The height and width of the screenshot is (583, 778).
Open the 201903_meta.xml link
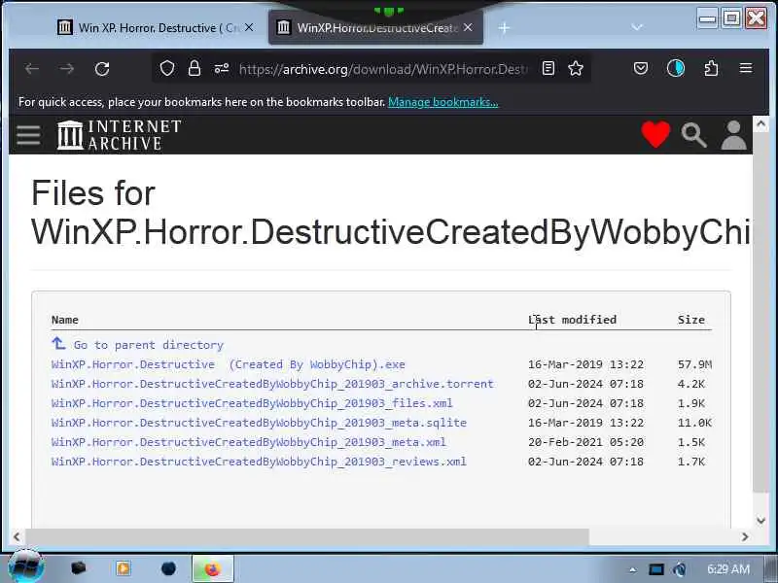[x=249, y=442]
